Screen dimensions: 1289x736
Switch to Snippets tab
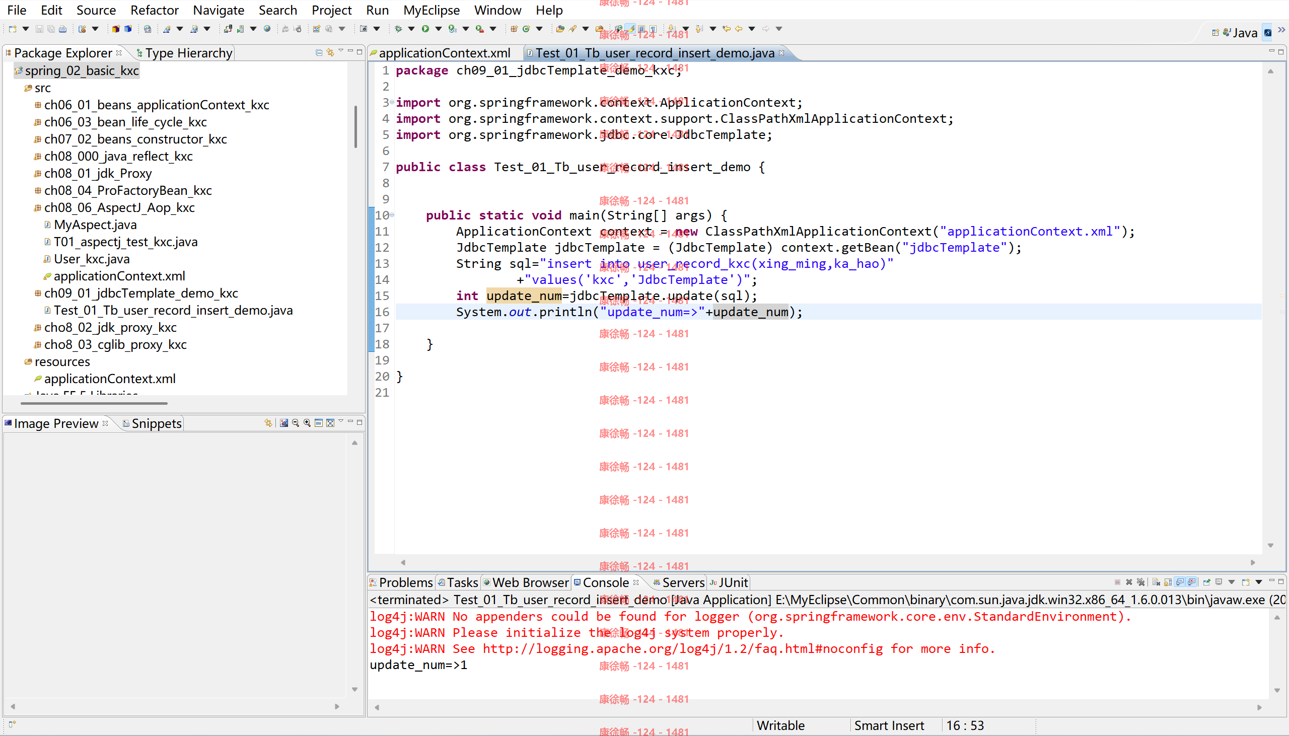pyautogui.click(x=152, y=423)
